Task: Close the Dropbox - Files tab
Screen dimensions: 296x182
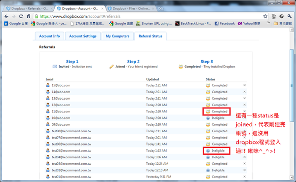Action: click(153, 8)
